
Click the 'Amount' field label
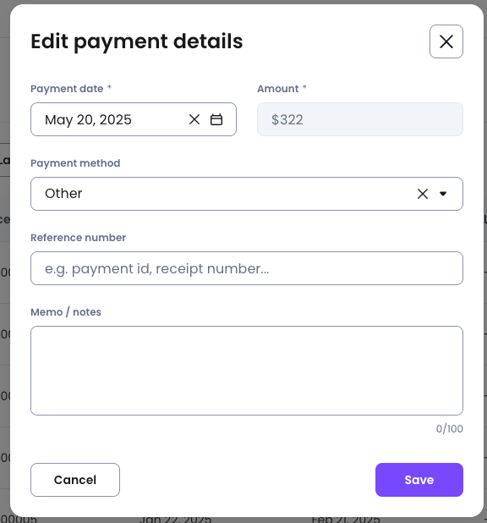[278, 89]
